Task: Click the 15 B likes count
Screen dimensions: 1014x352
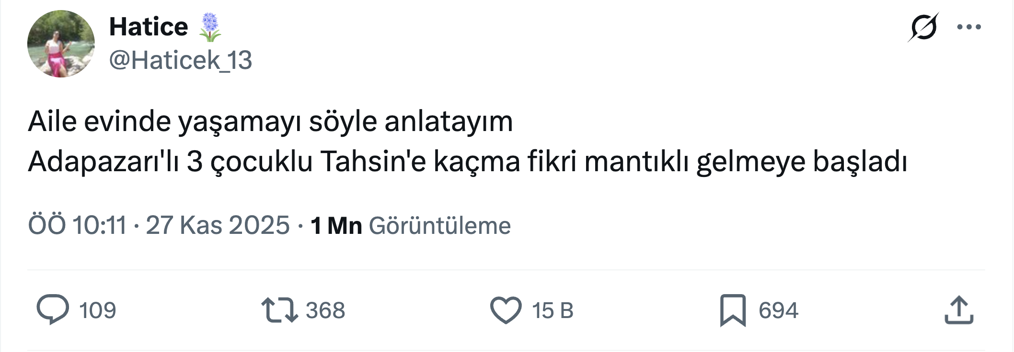Action: [553, 310]
